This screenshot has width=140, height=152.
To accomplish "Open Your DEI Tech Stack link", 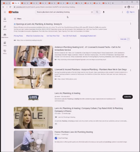I will pyautogui.click(x=70, y=36).
